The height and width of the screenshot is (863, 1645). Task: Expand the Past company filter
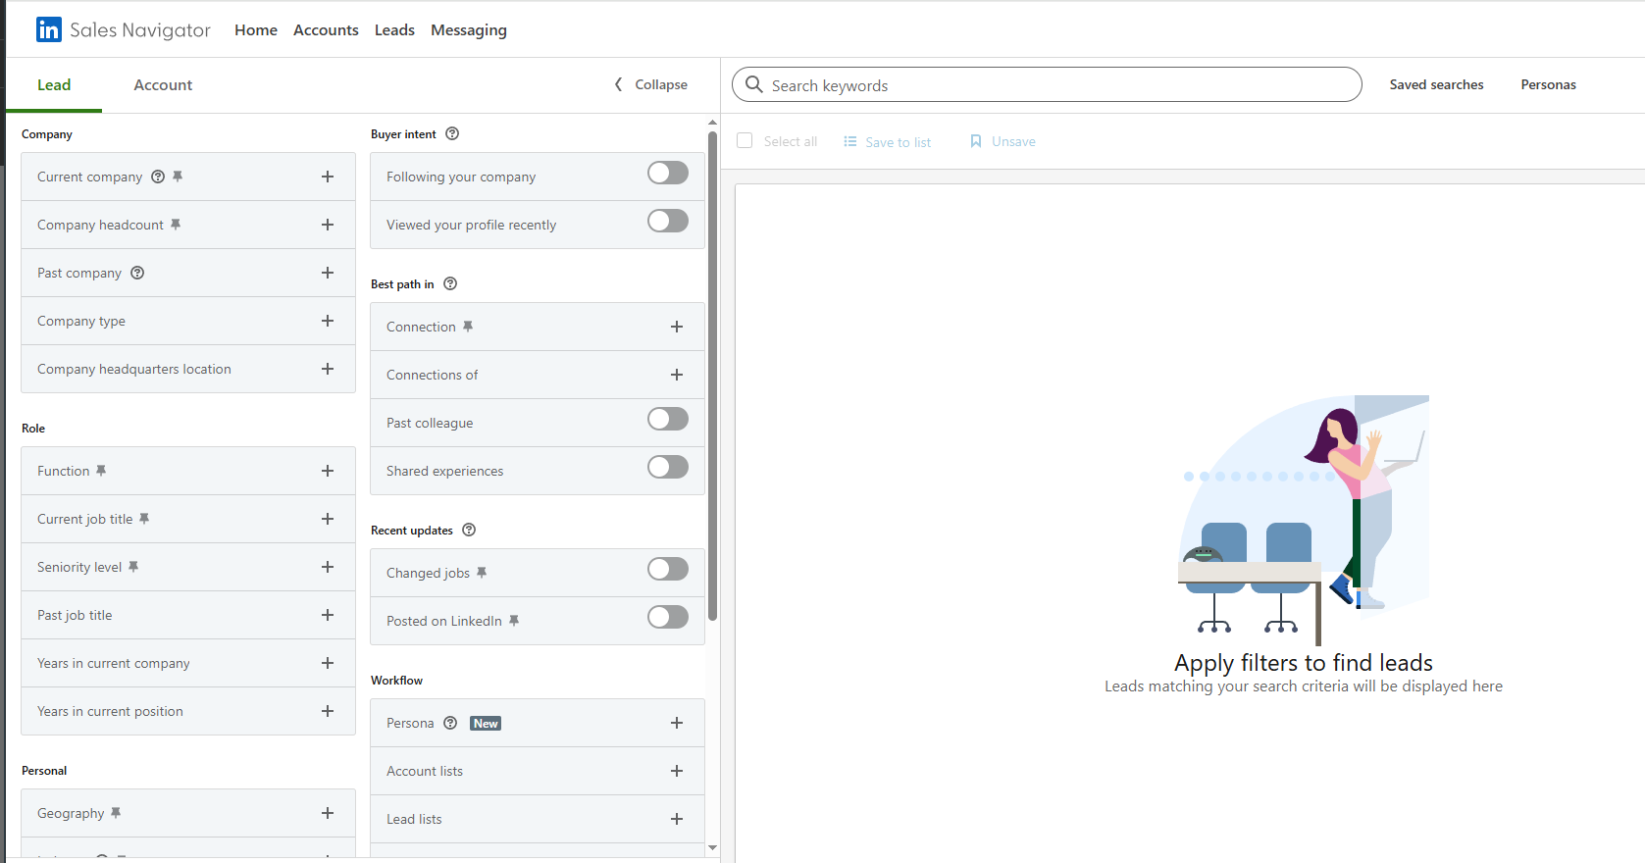point(328,273)
